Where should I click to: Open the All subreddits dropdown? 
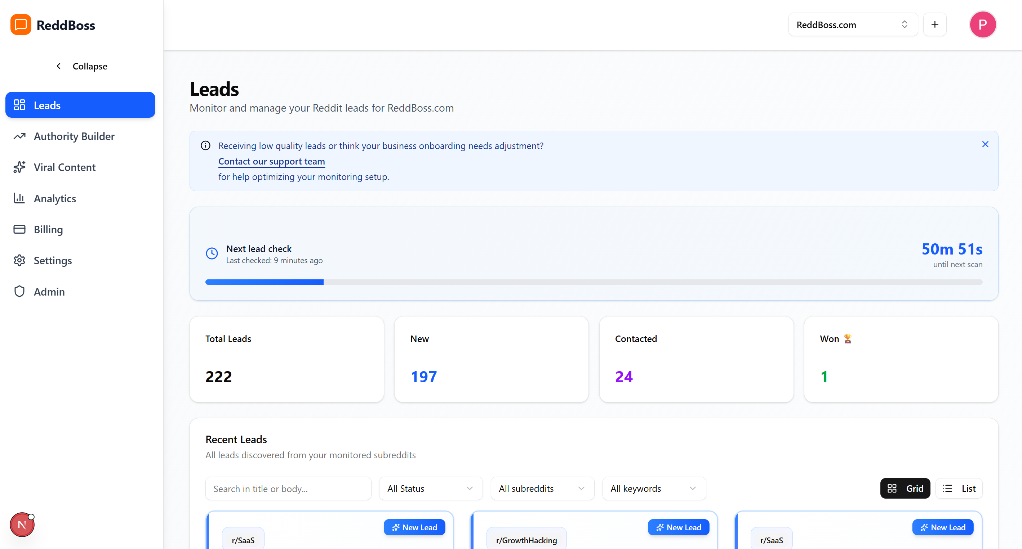[542, 489]
